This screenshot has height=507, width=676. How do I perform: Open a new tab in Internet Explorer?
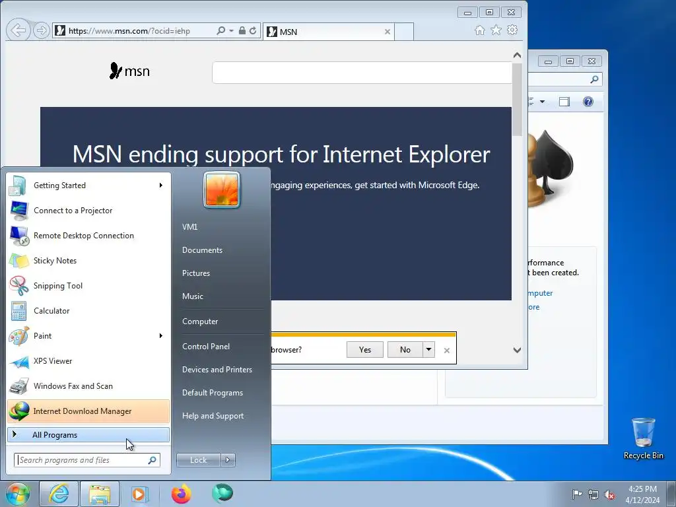point(404,32)
